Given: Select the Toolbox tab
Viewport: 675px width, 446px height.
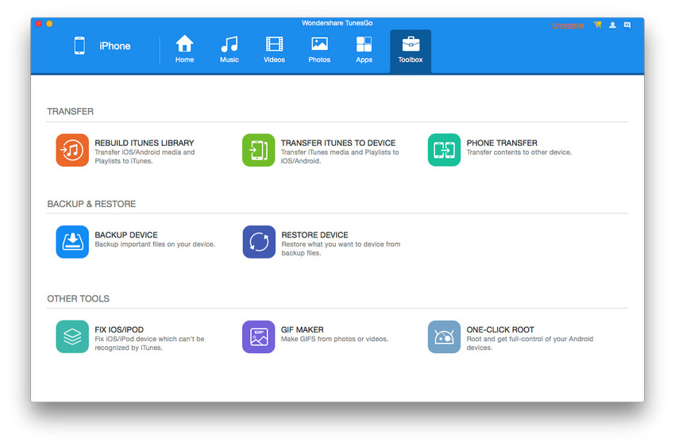Looking at the screenshot, I should pyautogui.click(x=411, y=49).
